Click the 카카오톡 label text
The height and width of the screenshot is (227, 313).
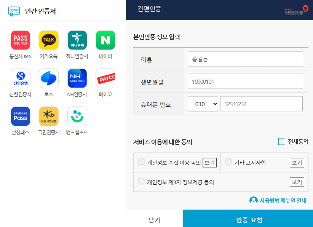pyautogui.click(x=49, y=56)
